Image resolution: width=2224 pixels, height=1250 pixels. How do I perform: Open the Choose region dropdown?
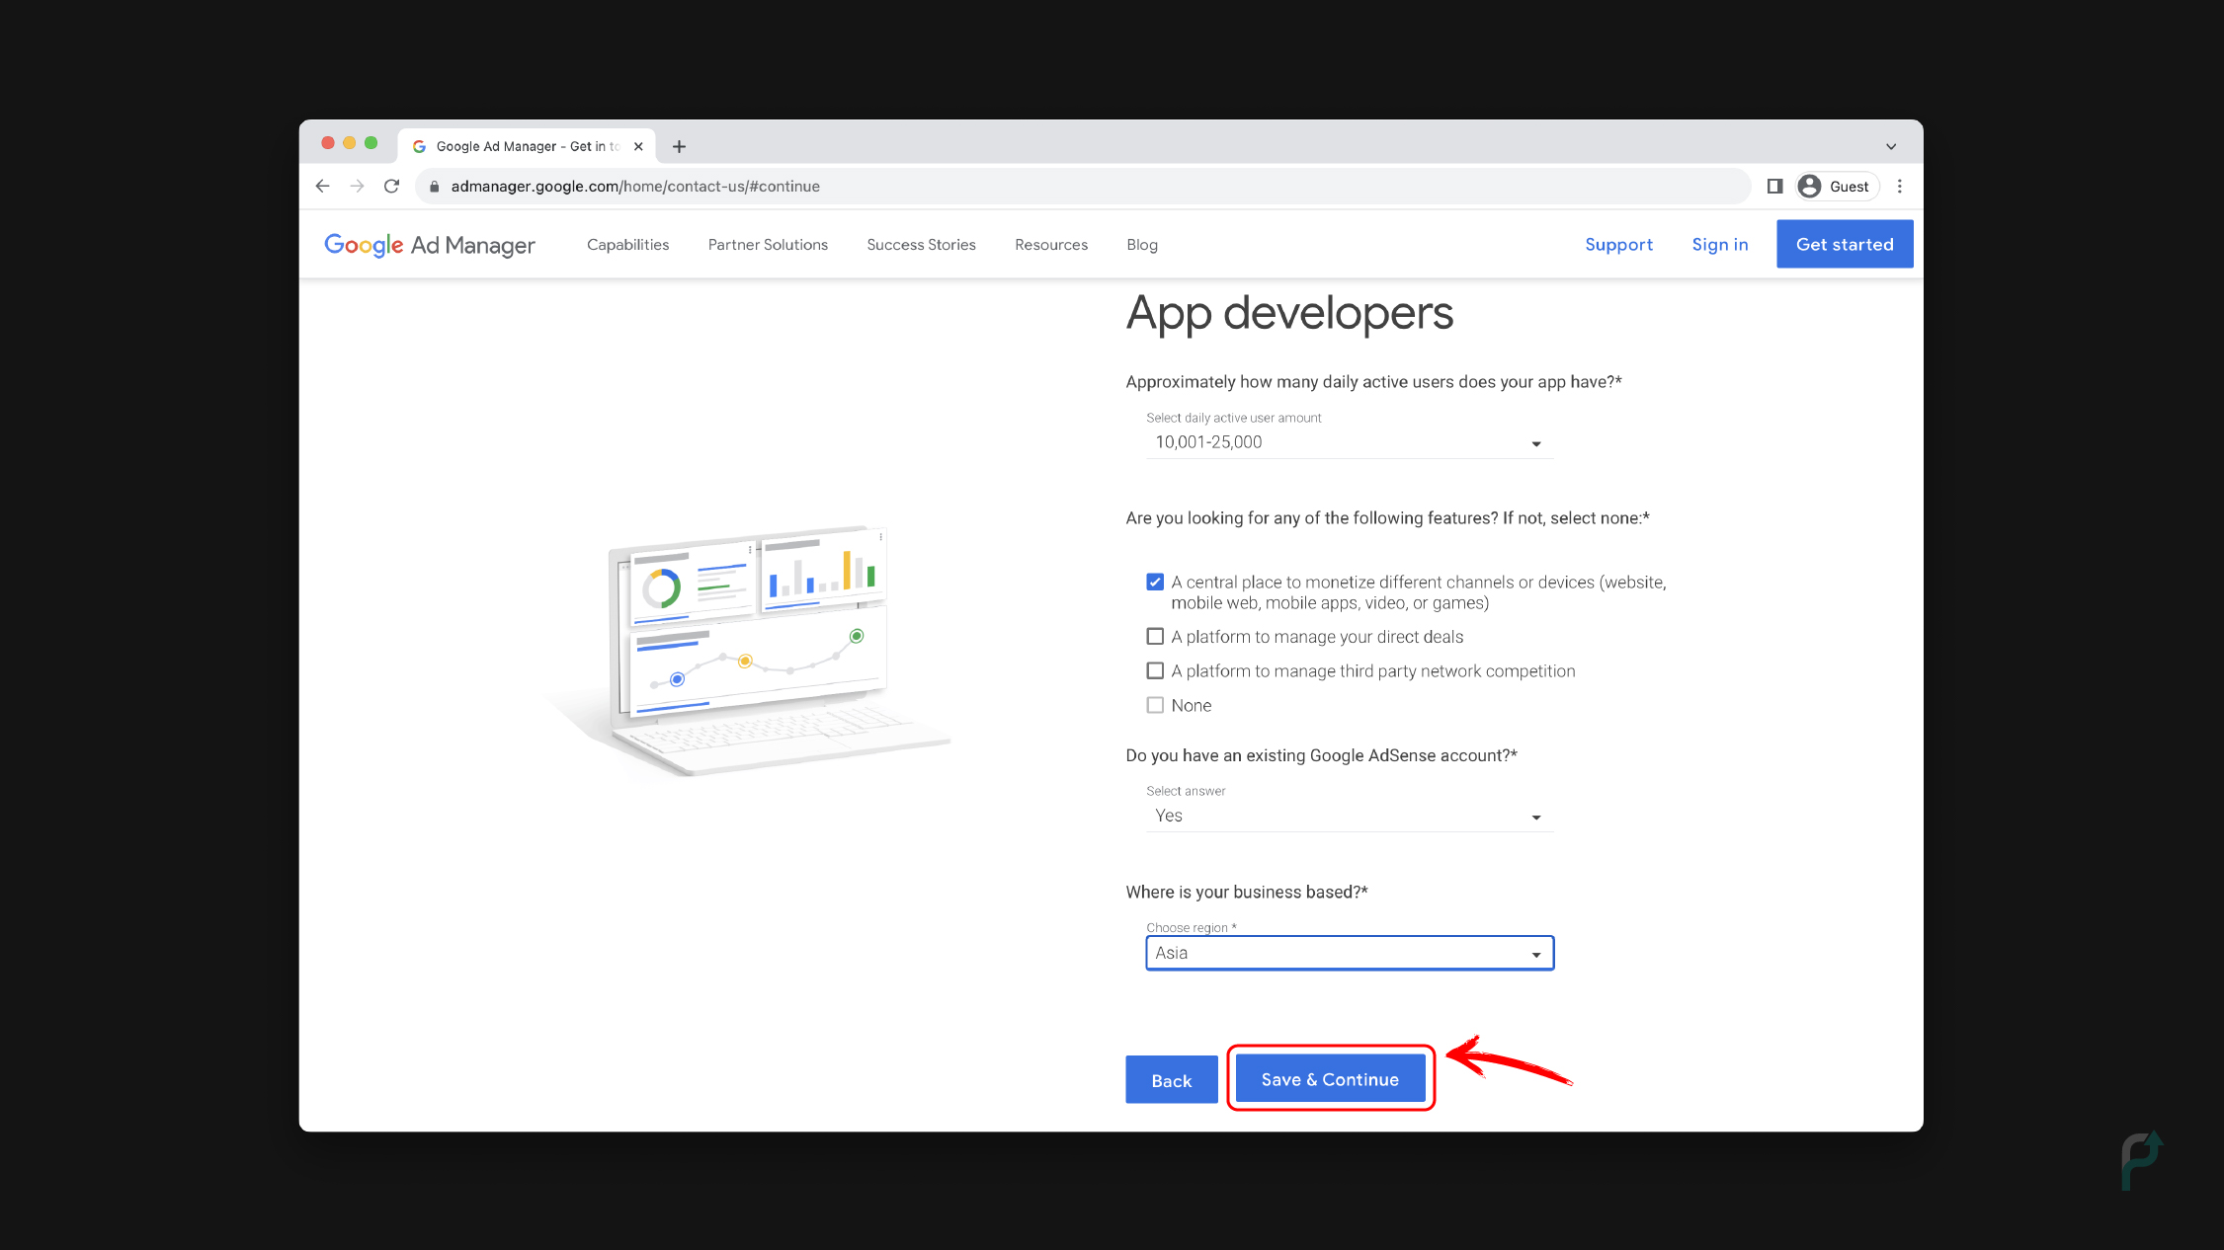point(1349,953)
